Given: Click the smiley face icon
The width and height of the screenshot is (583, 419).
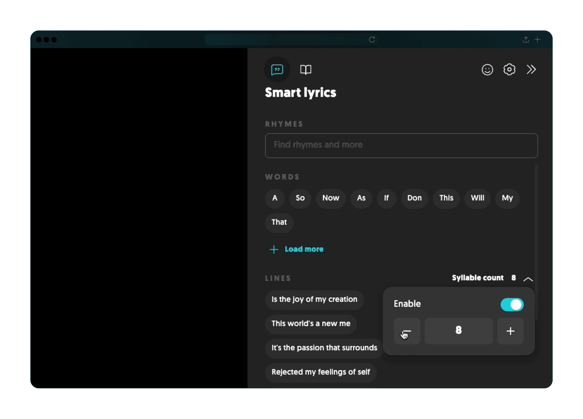Looking at the screenshot, I should pos(487,70).
